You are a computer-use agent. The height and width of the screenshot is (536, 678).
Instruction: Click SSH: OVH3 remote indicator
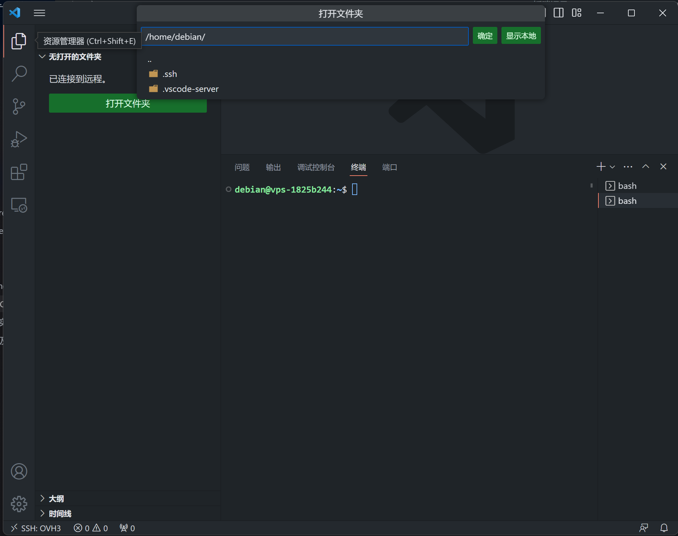(x=36, y=528)
